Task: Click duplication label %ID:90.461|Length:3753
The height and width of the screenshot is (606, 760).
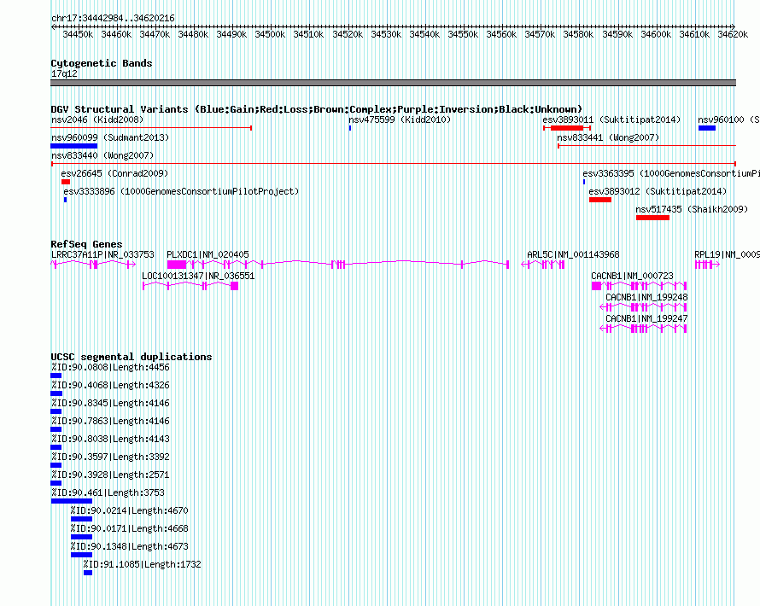Action: 108,492
